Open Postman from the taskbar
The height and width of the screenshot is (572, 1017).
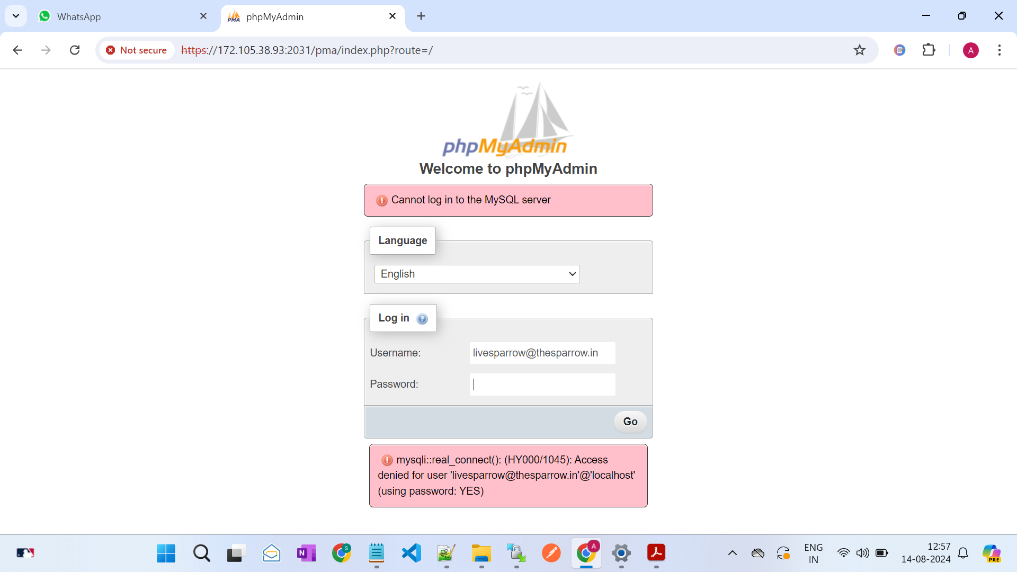tap(551, 553)
